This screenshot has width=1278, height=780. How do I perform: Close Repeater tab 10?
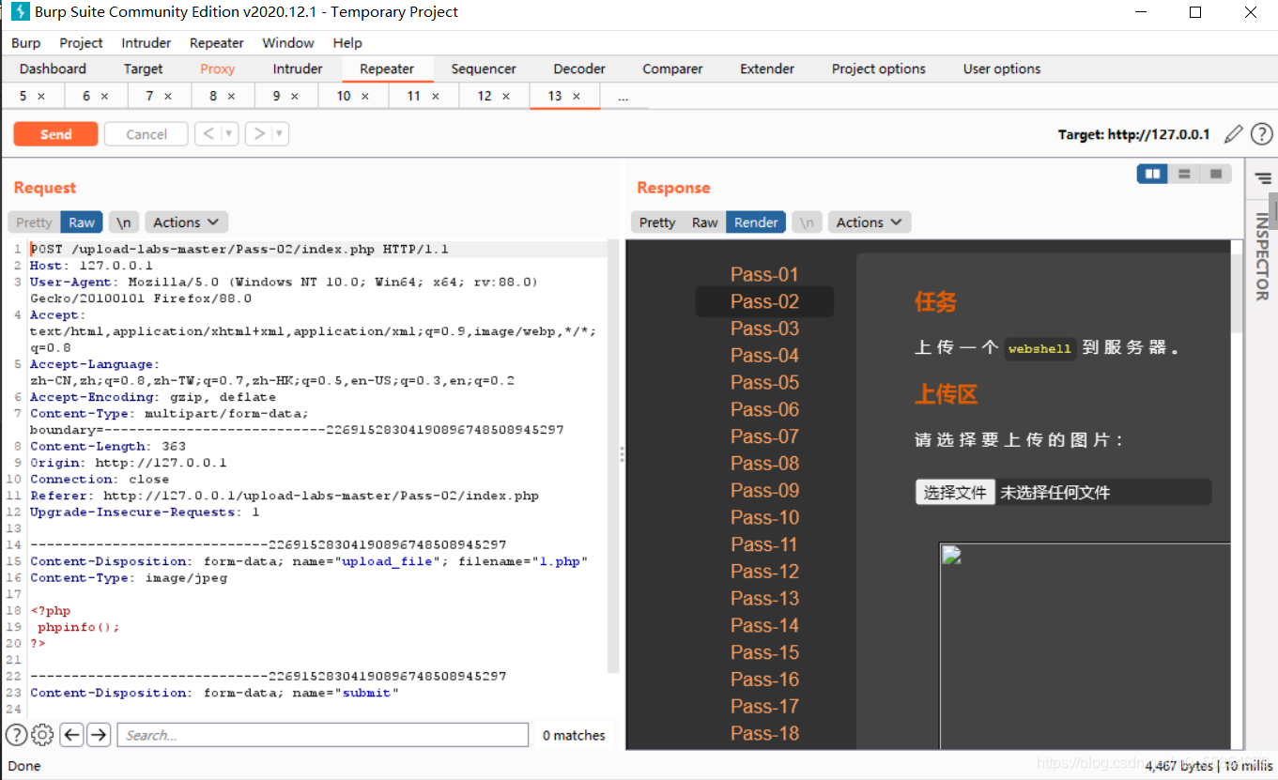click(365, 97)
